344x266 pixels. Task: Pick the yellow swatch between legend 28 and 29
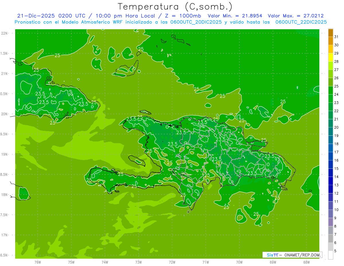[331, 57]
